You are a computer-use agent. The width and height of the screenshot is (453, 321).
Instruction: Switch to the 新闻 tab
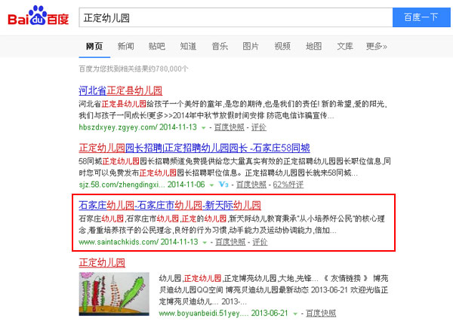tap(125, 46)
